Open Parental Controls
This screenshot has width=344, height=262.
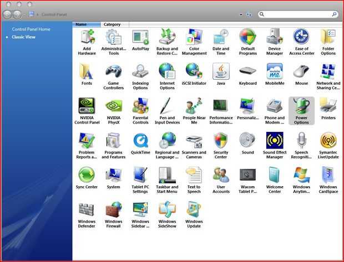(140, 111)
